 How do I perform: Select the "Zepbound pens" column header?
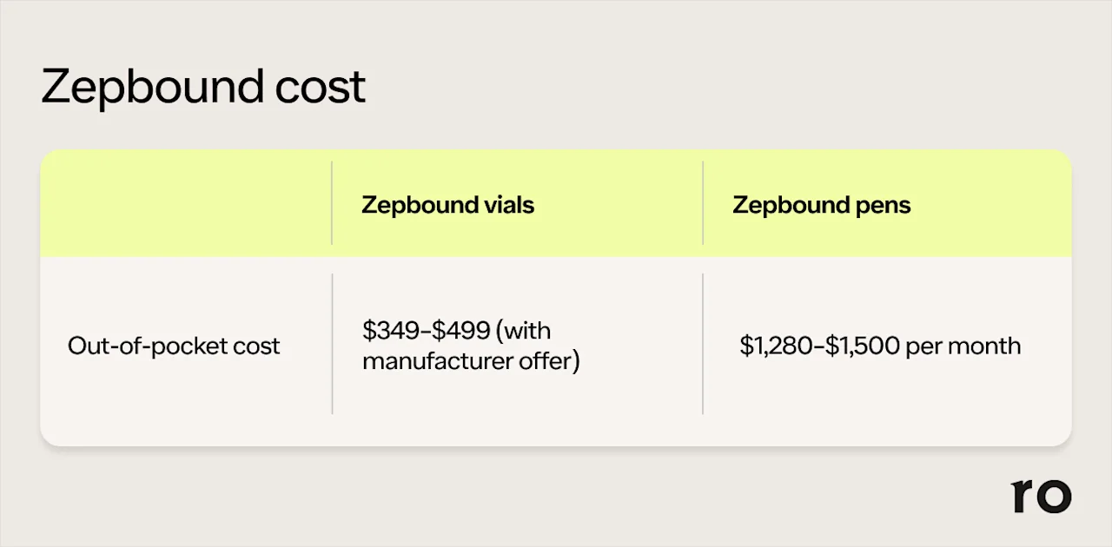(821, 205)
